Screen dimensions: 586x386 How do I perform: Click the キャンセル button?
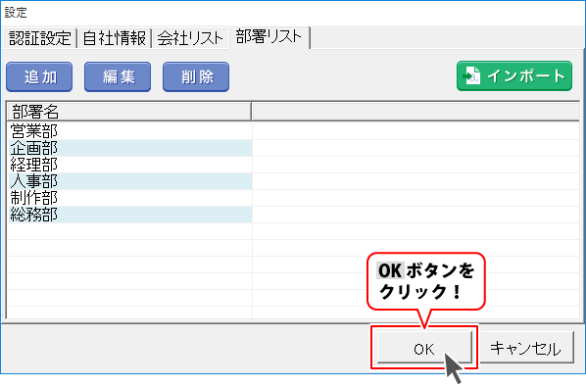[x=526, y=348]
